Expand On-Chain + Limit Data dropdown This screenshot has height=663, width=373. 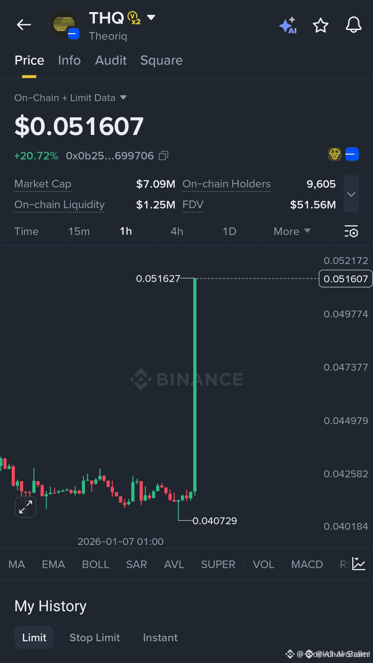pyautogui.click(x=123, y=98)
